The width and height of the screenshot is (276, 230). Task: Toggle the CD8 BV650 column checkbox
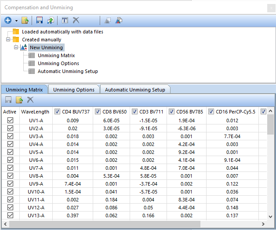(98, 112)
